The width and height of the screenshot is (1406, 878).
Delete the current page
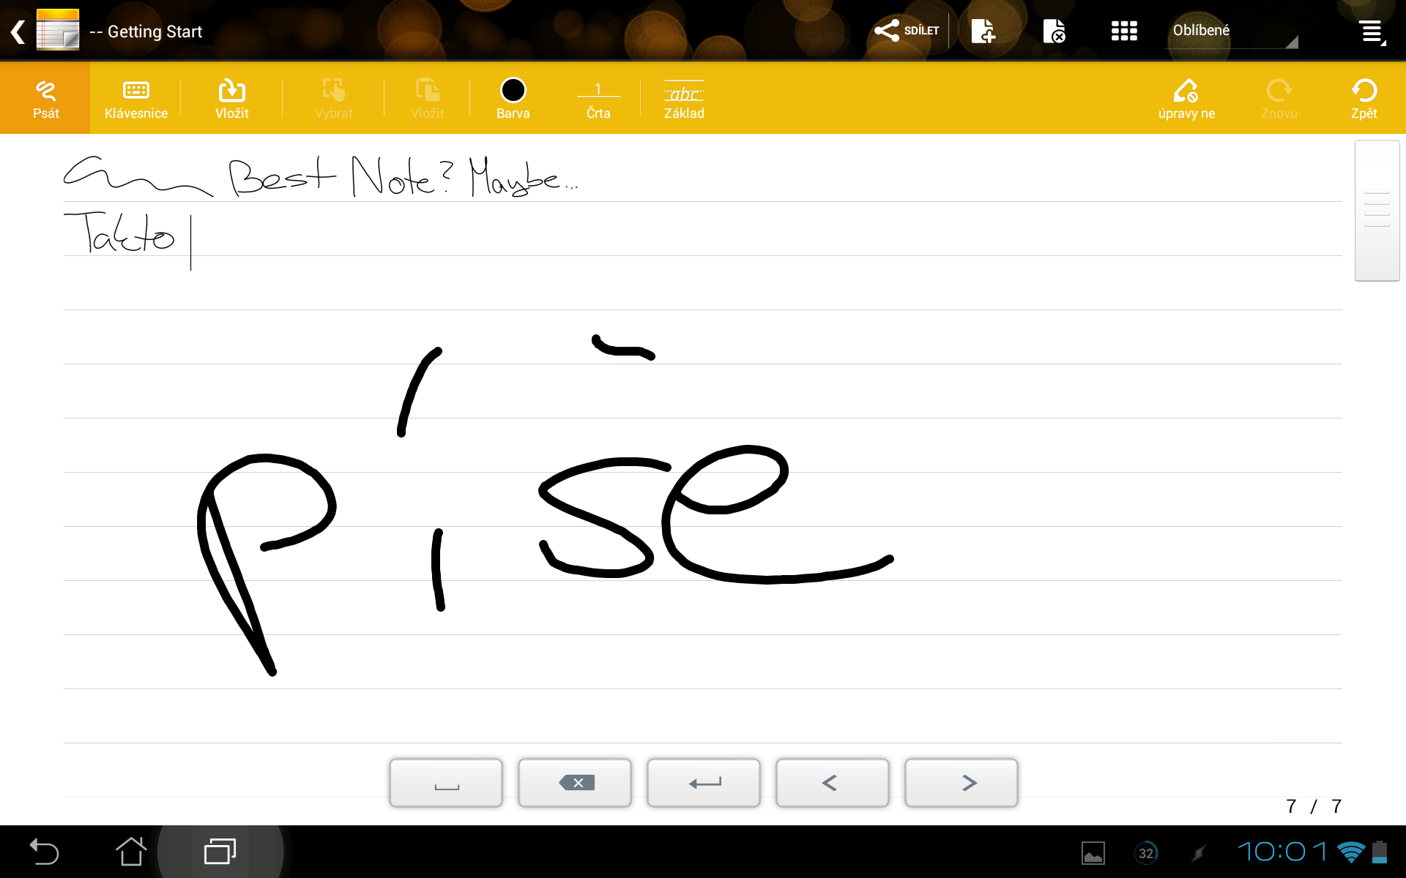pos(1054,31)
